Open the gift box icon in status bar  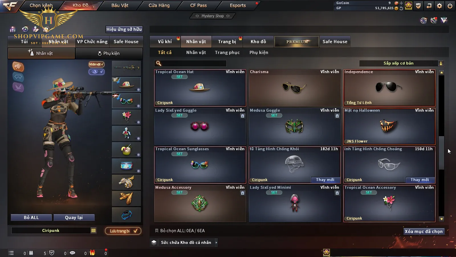pos(92,253)
